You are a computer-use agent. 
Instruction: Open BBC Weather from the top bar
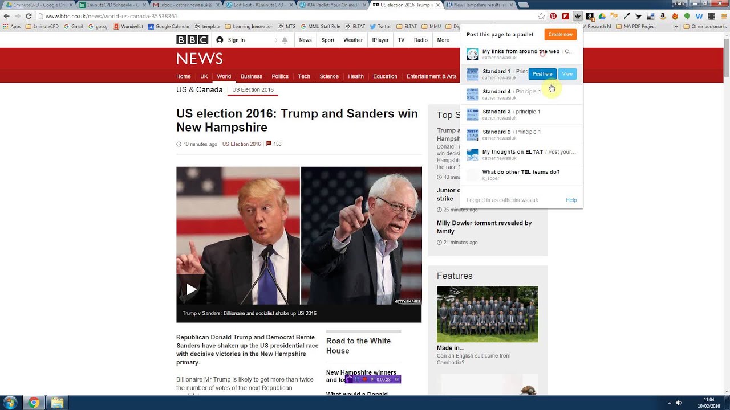tap(353, 40)
